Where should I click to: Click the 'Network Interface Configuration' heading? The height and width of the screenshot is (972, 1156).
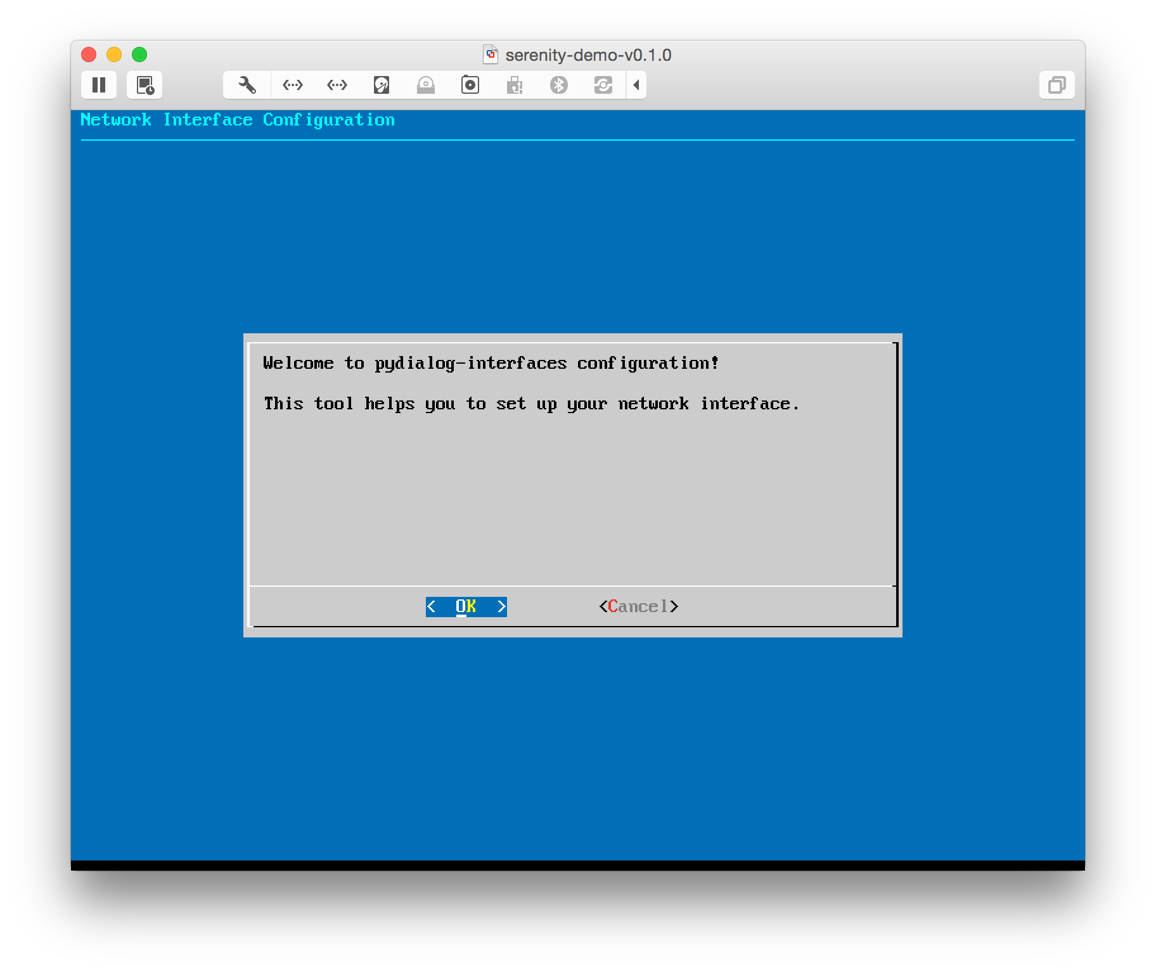238,120
